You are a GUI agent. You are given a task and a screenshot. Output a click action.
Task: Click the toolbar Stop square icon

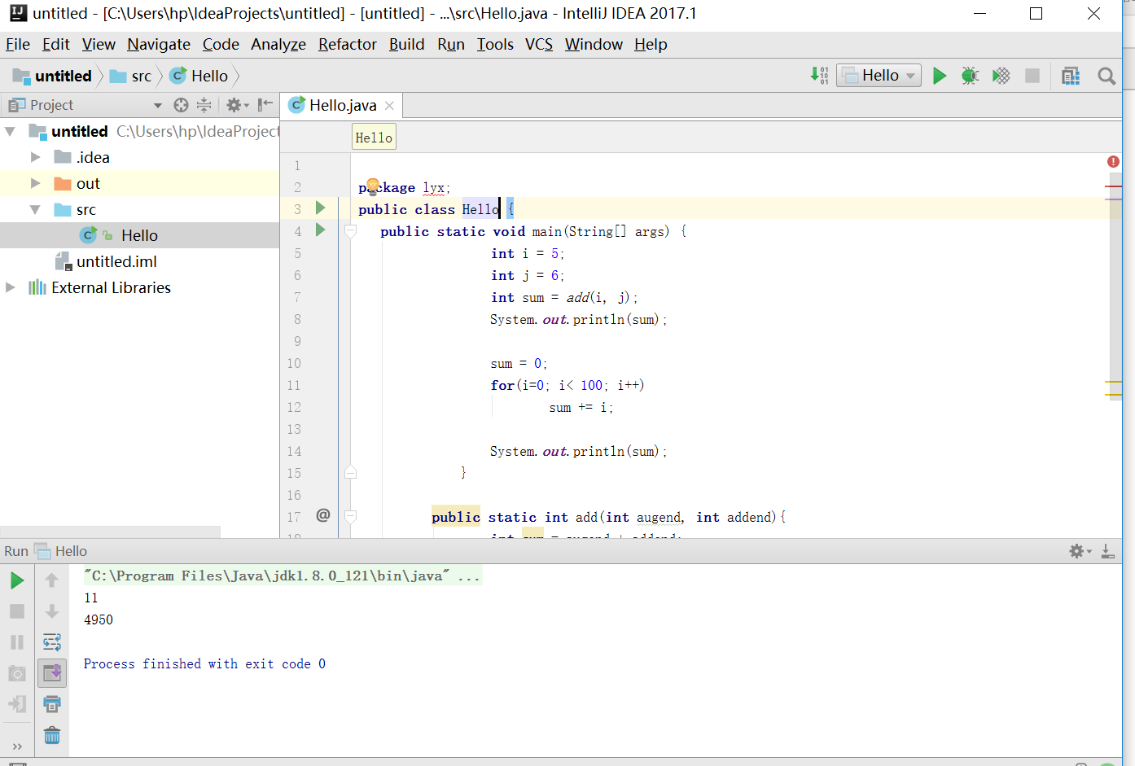coord(1032,76)
